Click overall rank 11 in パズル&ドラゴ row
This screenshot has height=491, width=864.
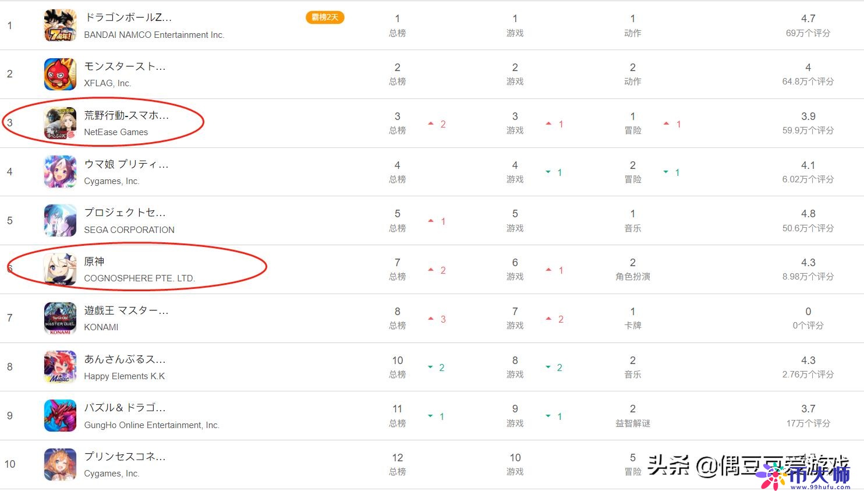pyautogui.click(x=398, y=409)
